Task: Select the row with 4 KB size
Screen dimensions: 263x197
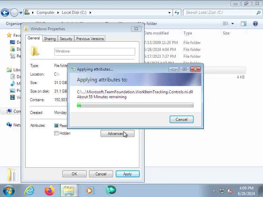Action: click(225, 77)
